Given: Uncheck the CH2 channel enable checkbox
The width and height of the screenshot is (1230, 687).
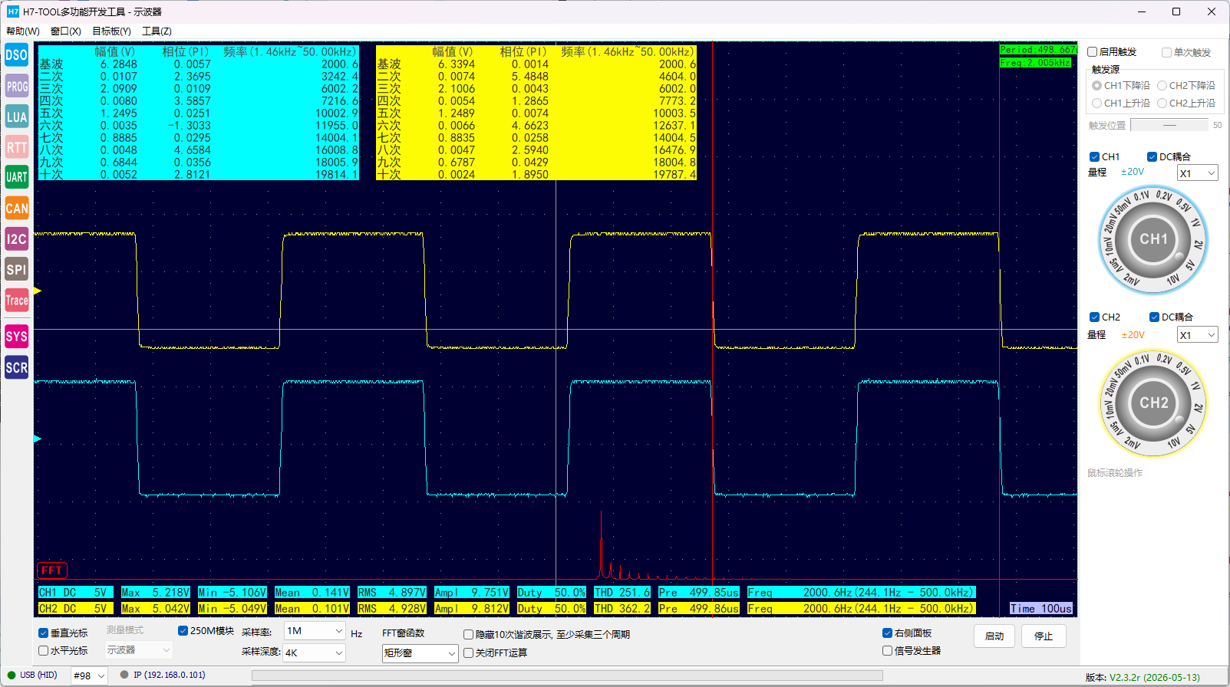Looking at the screenshot, I should click(1095, 317).
